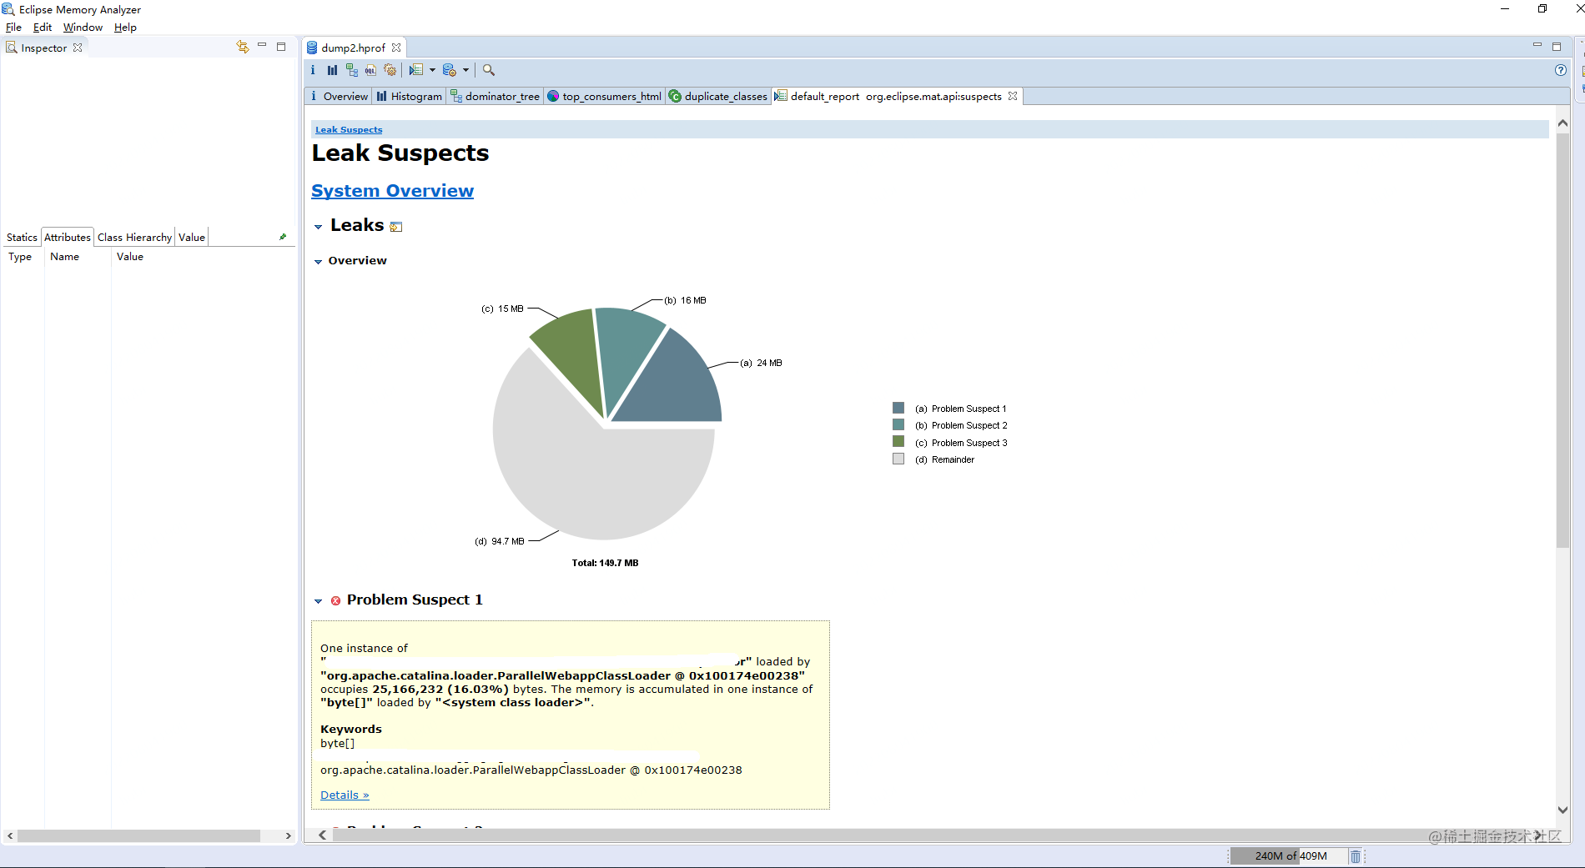Open the System Overview link
Image resolution: width=1585 pixels, height=868 pixels.
pyautogui.click(x=392, y=191)
